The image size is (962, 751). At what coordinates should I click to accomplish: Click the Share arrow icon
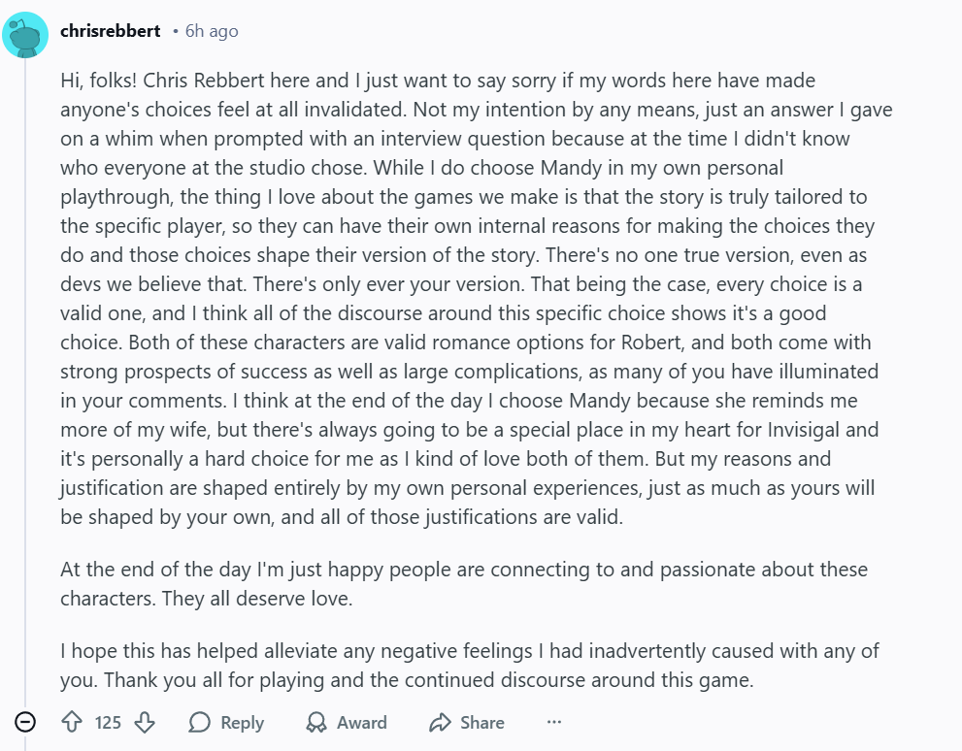click(x=441, y=722)
